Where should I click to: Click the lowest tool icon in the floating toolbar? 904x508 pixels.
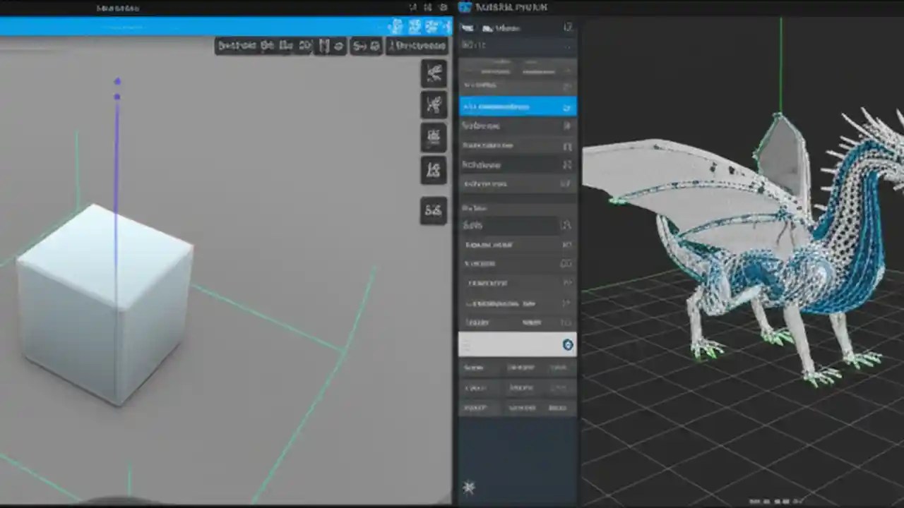(434, 210)
